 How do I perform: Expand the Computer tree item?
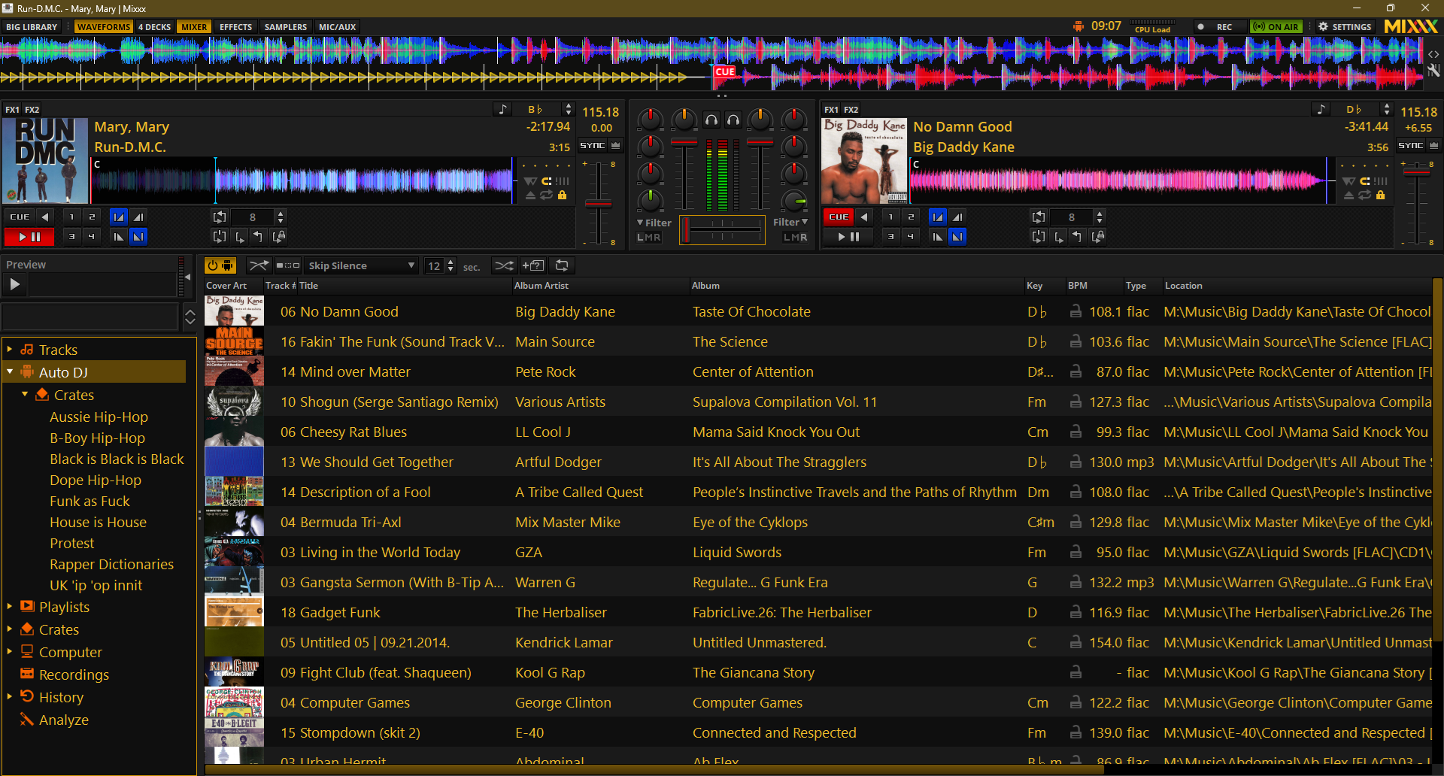[x=9, y=651]
